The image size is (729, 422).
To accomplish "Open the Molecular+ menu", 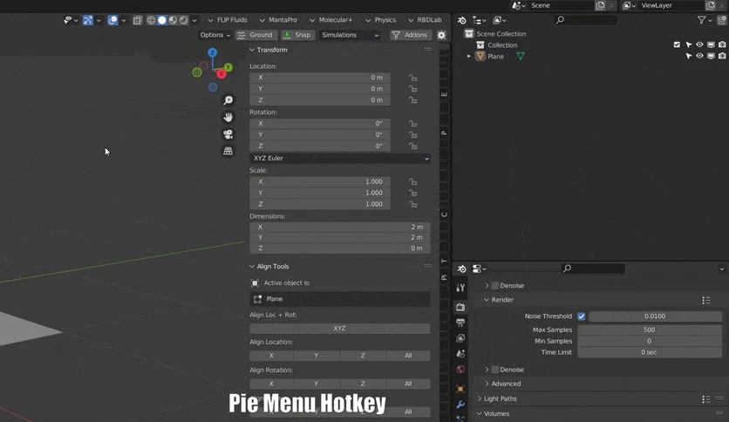I will [x=331, y=20].
